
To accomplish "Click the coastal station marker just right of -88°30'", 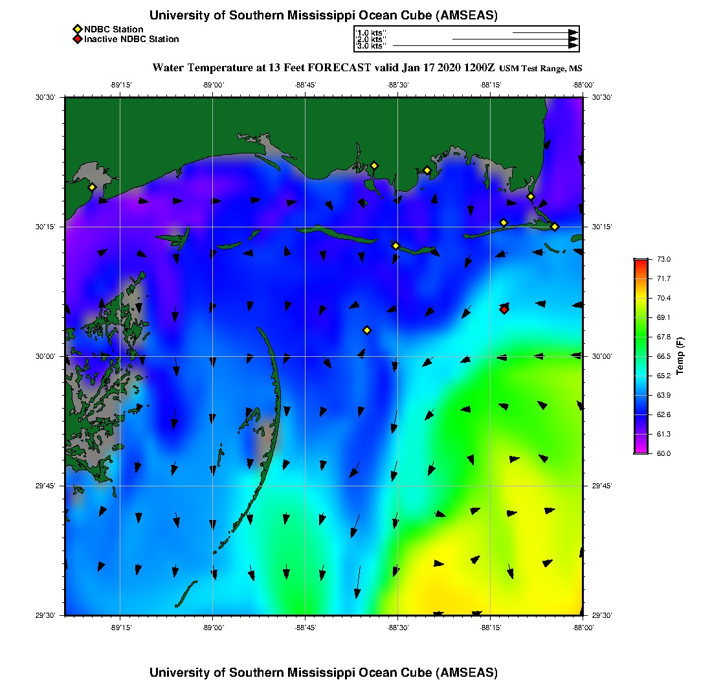I will click(427, 171).
